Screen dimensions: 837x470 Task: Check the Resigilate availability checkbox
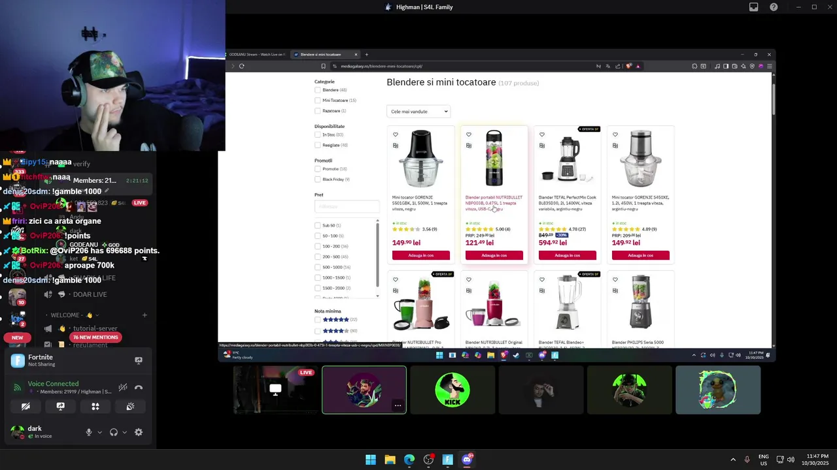[x=318, y=145]
